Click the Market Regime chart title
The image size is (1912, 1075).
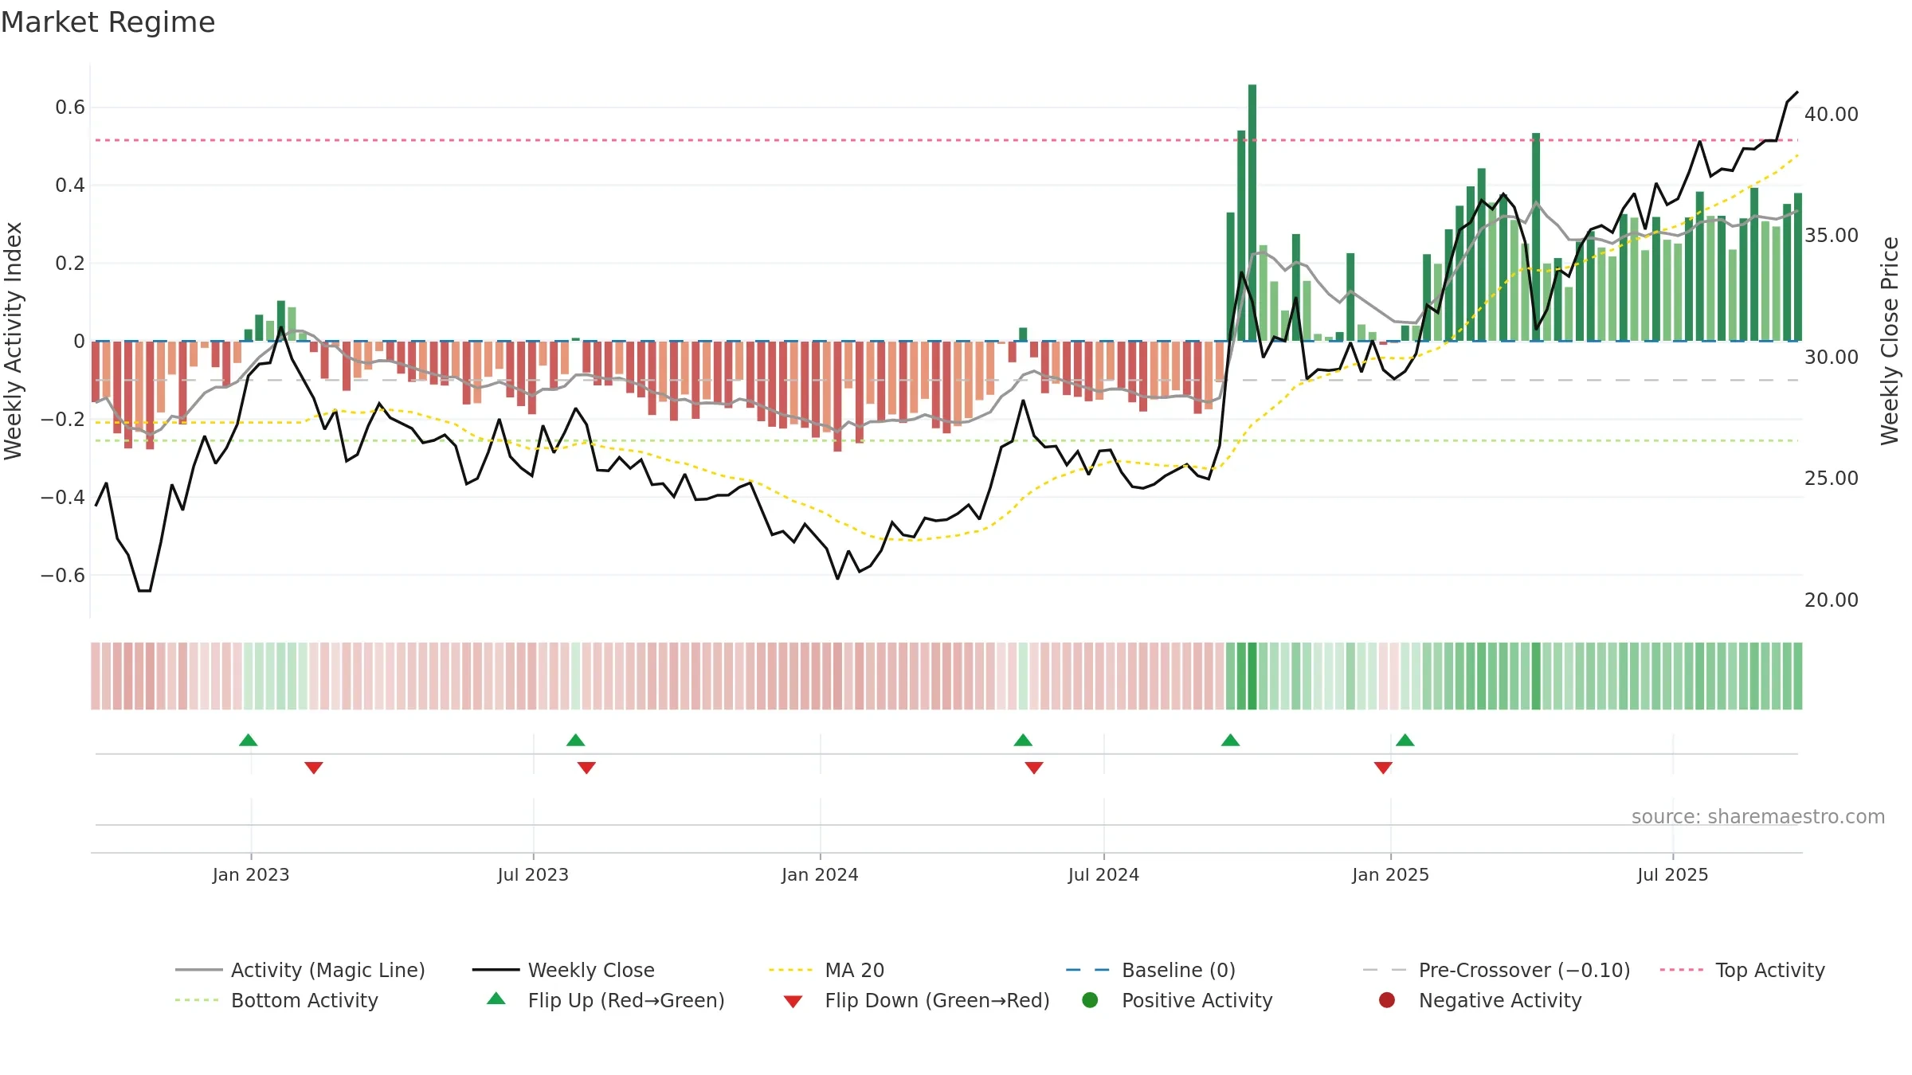click(108, 22)
